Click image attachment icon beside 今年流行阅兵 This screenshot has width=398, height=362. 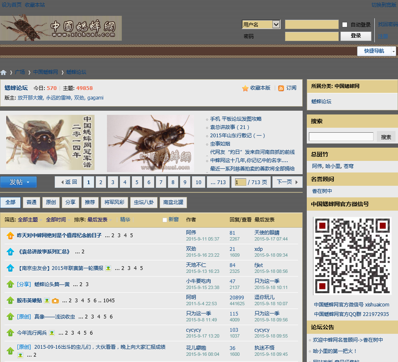(52, 333)
